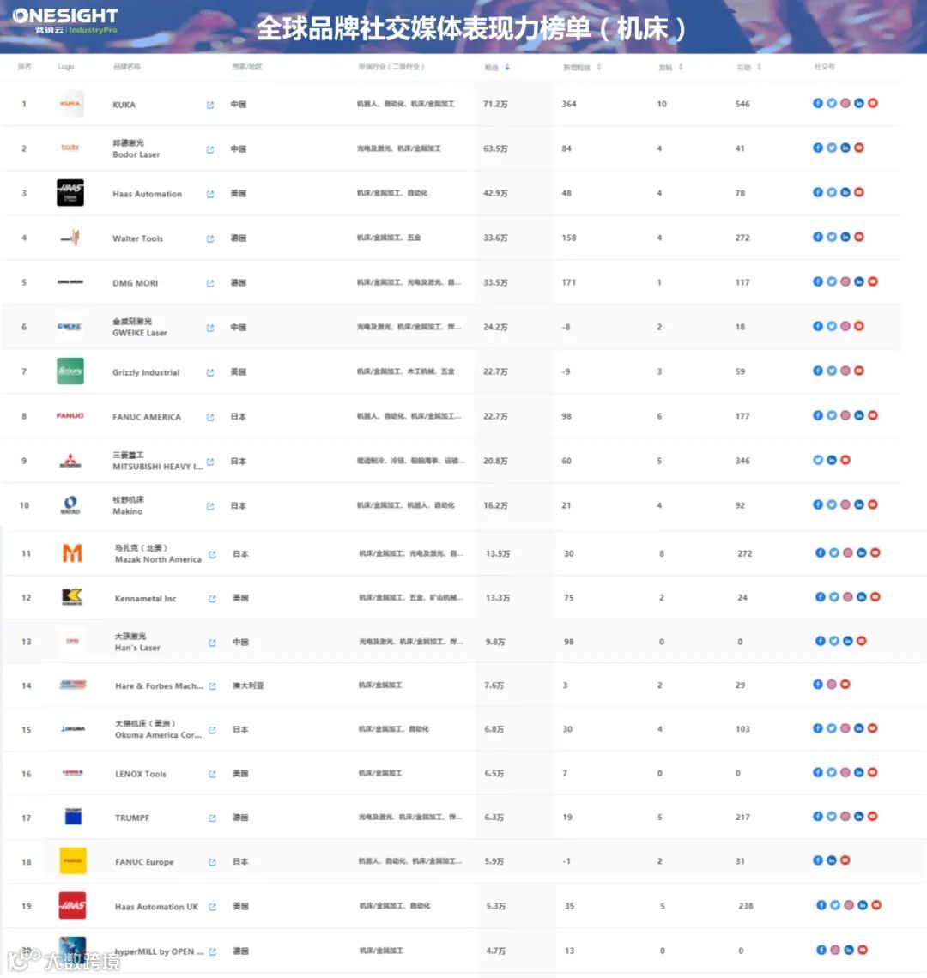This screenshot has width=927, height=978.
Task: Open the external link icon for Haas Automation
Action: coord(210,194)
